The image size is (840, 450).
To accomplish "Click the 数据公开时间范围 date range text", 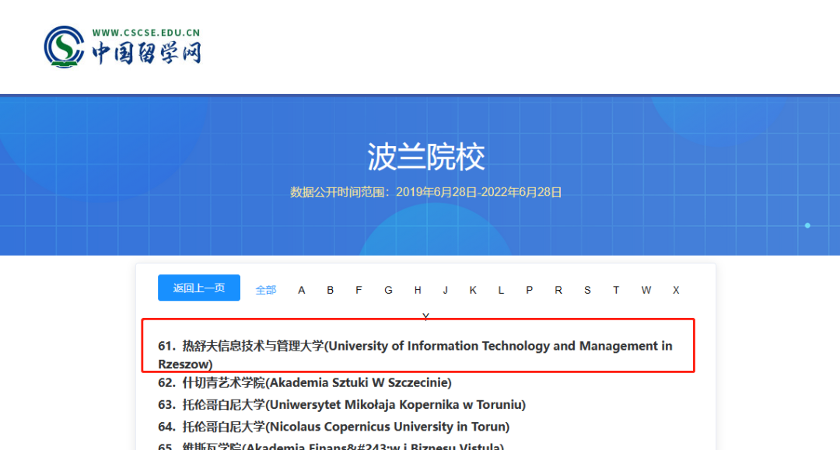I will click(426, 192).
